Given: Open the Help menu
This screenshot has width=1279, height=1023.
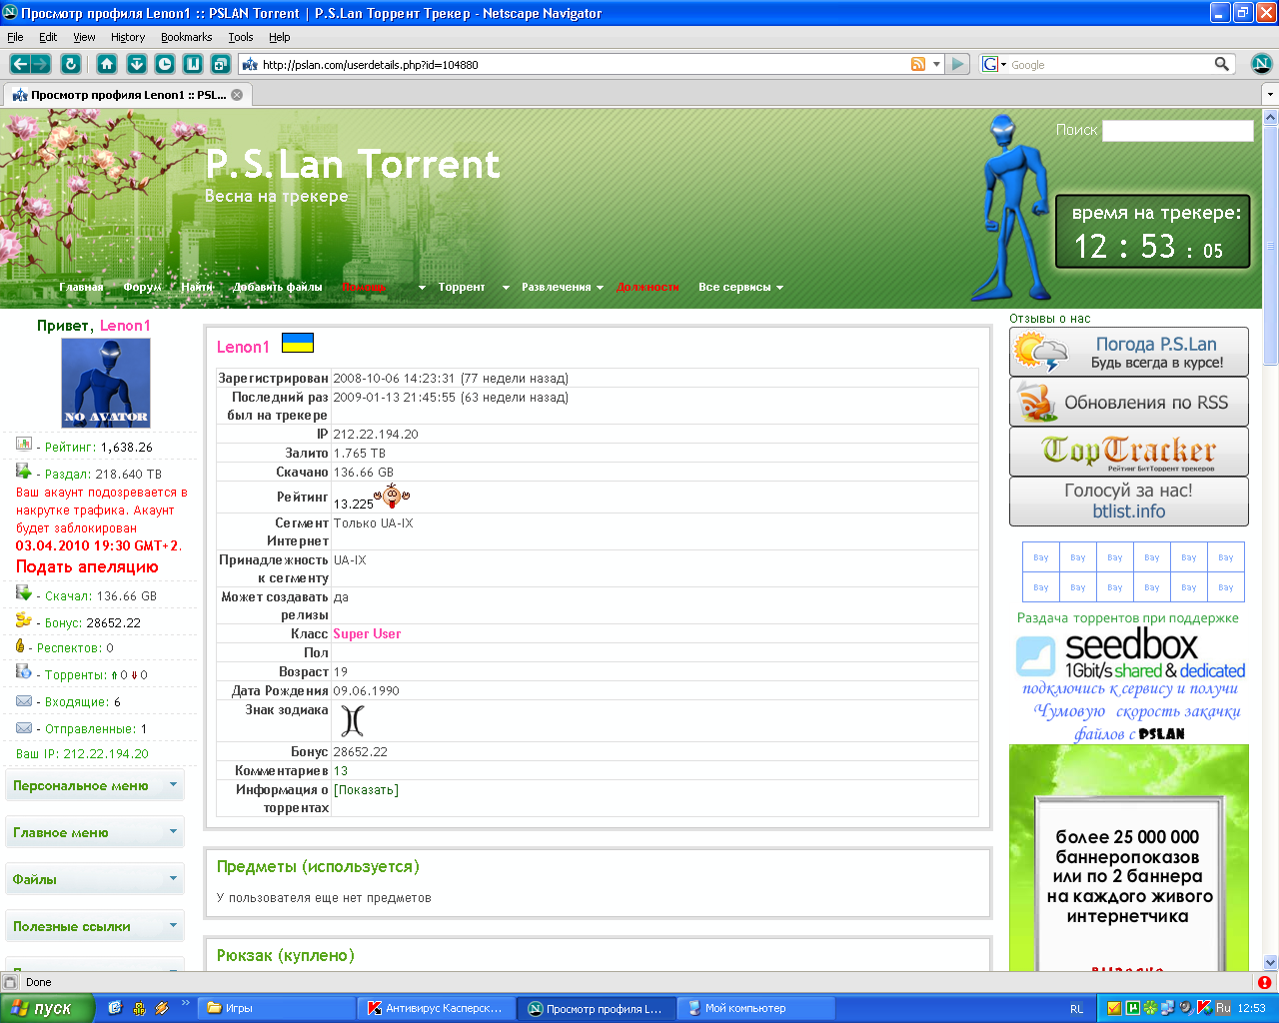Looking at the screenshot, I should (x=280, y=37).
